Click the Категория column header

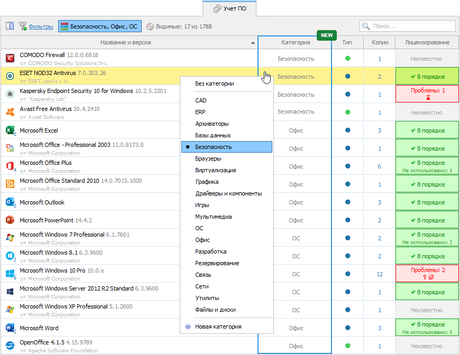[296, 42]
